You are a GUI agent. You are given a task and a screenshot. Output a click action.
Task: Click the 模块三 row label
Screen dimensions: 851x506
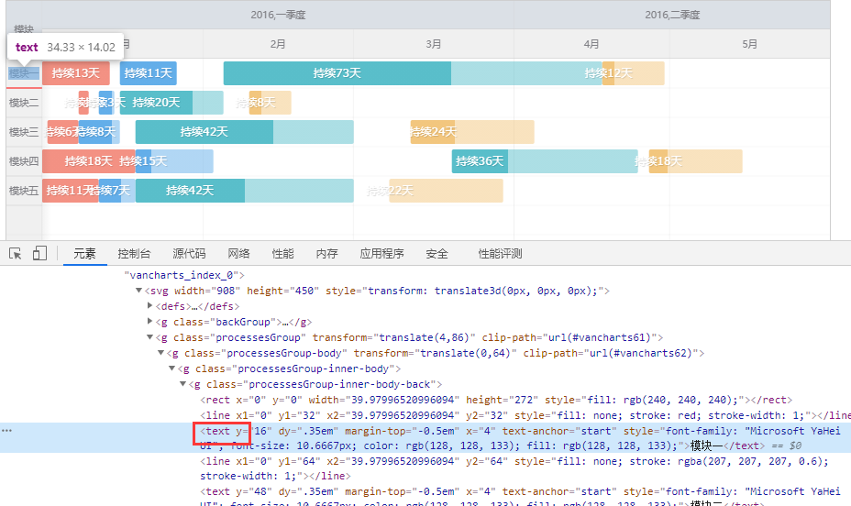click(24, 132)
